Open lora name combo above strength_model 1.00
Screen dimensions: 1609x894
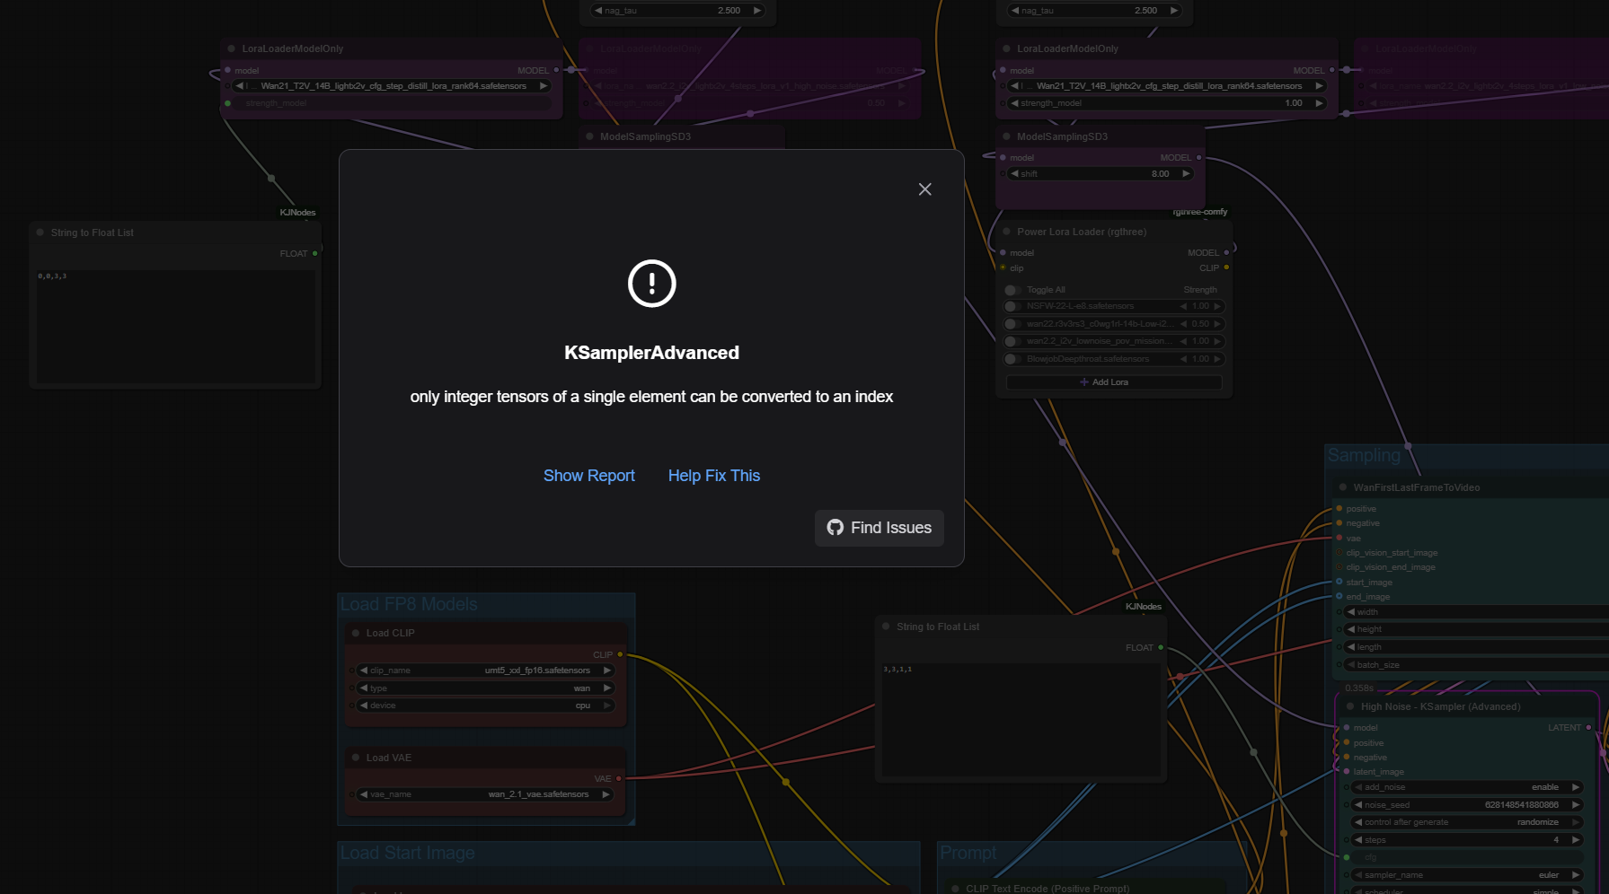(1167, 86)
